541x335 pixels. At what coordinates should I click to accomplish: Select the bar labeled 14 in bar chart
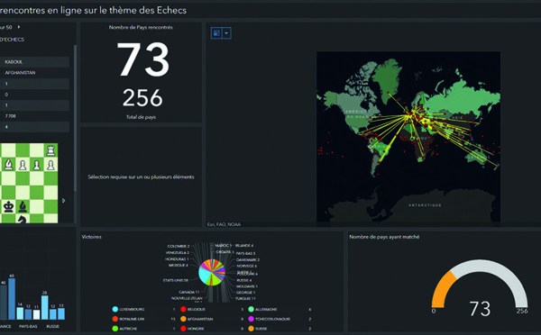click(20, 313)
